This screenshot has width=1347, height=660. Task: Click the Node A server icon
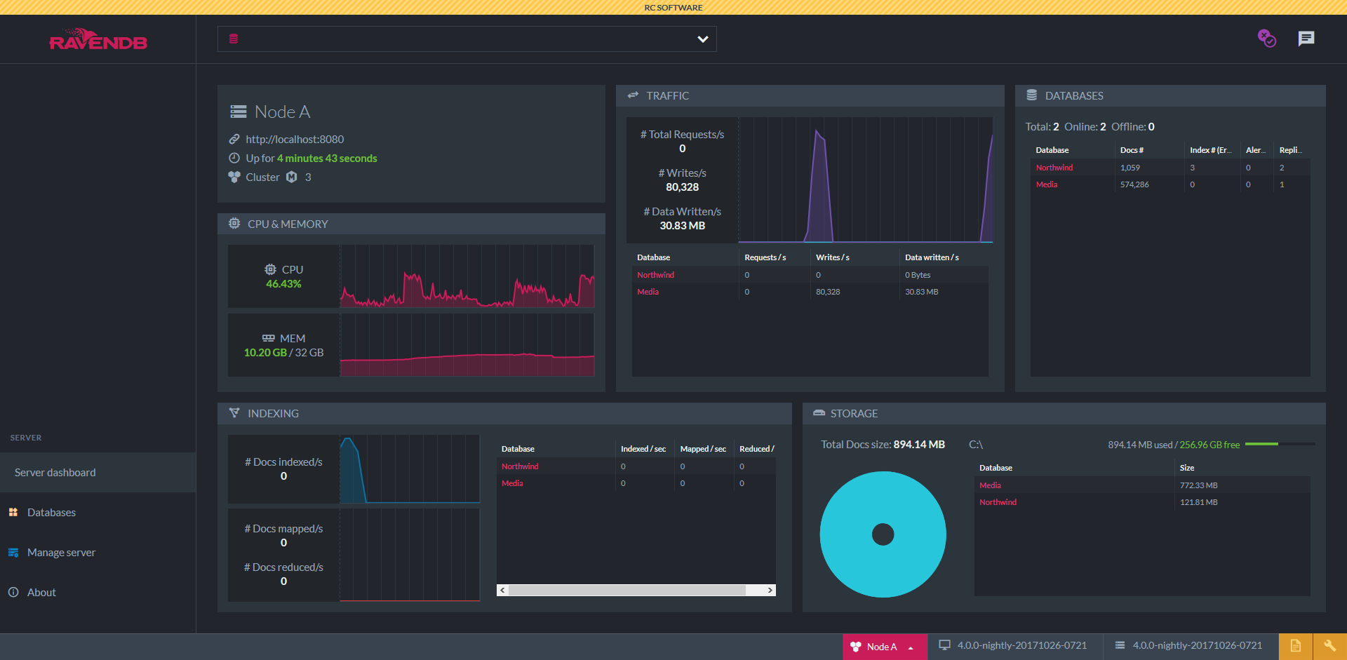point(239,112)
